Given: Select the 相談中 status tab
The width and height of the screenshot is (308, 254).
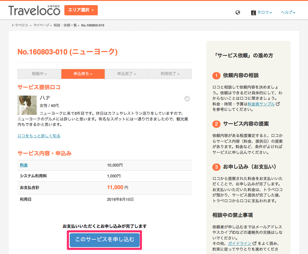Looking at the screenshot, I should click(39, 74).
